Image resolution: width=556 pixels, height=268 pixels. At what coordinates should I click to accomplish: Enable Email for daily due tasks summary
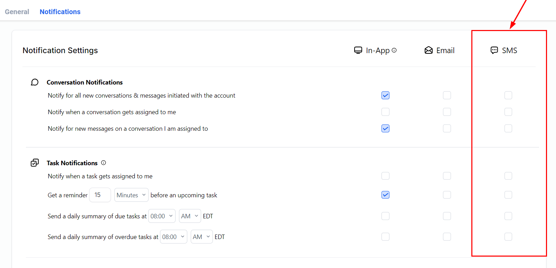(447, 216)
